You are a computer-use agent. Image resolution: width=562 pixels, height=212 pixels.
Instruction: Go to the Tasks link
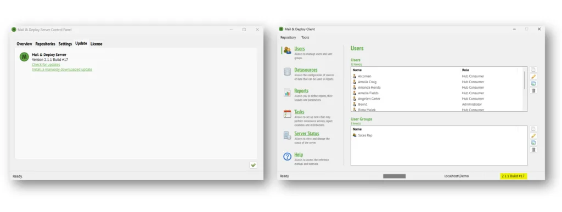(299, 112)
